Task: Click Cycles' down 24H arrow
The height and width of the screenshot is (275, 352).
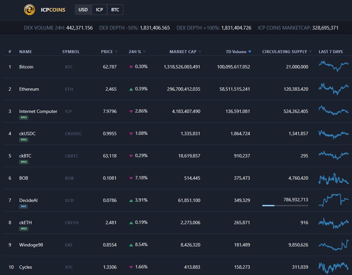Action: [x=131, y=267]
